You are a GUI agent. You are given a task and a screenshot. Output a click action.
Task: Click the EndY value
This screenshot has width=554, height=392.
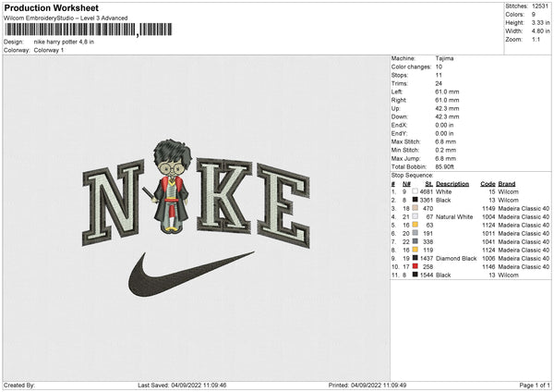tap(444, 133)
